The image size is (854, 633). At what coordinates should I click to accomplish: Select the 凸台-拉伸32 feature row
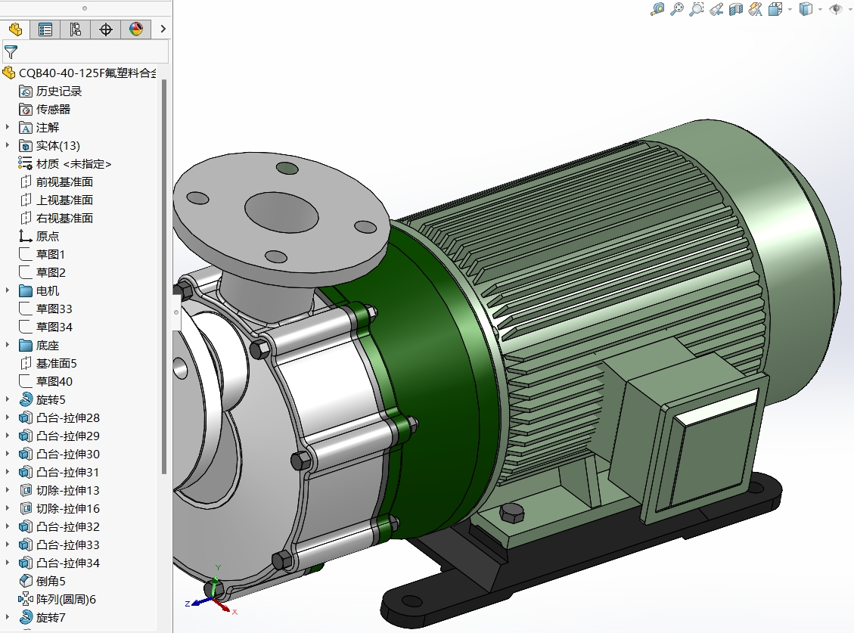pos(59,527)
